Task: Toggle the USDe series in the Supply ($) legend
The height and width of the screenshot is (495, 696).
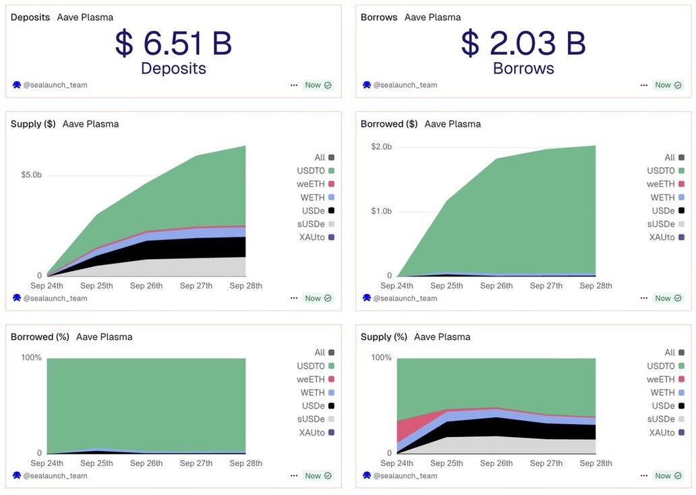Action: tap(318, 210)
